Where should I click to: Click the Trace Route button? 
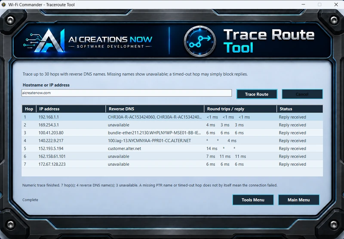(257, 94)
